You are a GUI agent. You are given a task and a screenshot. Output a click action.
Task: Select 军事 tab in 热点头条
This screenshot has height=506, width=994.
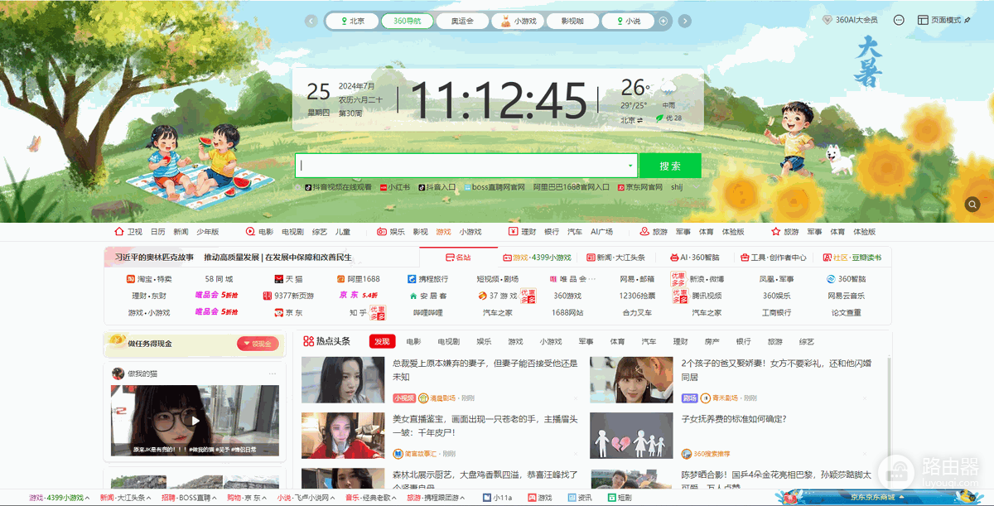click(586, 341)
